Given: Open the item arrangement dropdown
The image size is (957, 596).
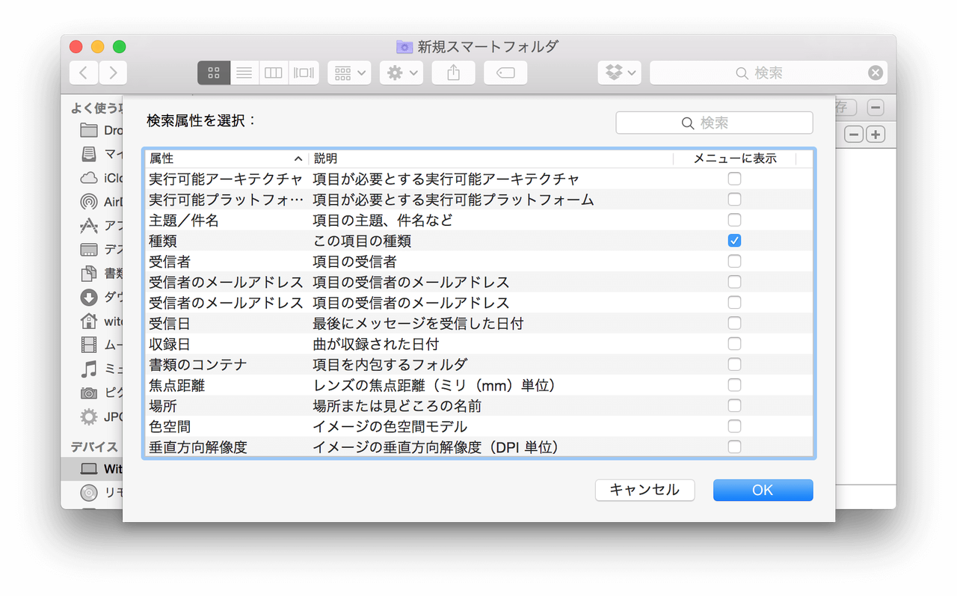Looking at the screenshot, I should tap(349, 73).
